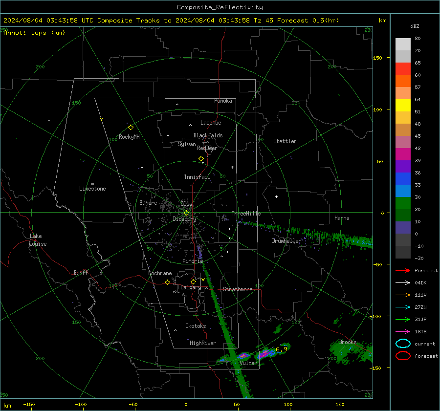Viewport: 440px width, 411px height.
Task: Click the 6.9 storm top label
Action: click(282, 349)
